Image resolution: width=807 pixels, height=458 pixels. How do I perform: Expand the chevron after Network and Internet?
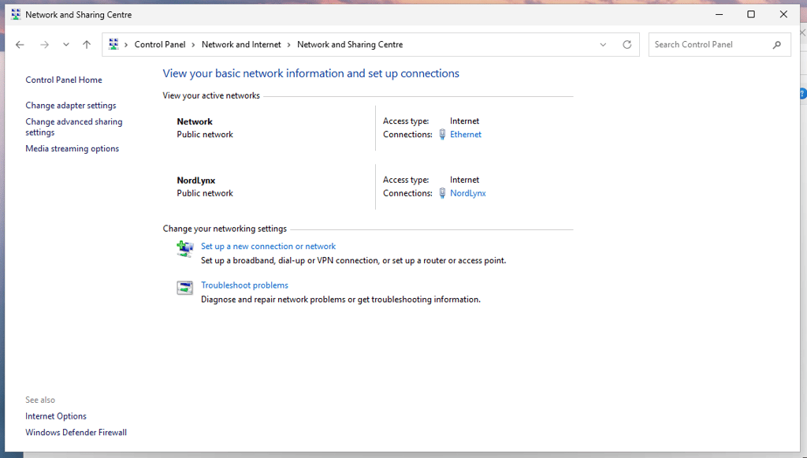(289, 45)
